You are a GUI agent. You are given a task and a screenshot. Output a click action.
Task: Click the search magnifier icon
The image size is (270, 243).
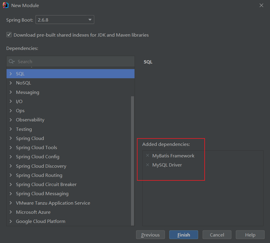pyautogui.click(x=11, y=61)
